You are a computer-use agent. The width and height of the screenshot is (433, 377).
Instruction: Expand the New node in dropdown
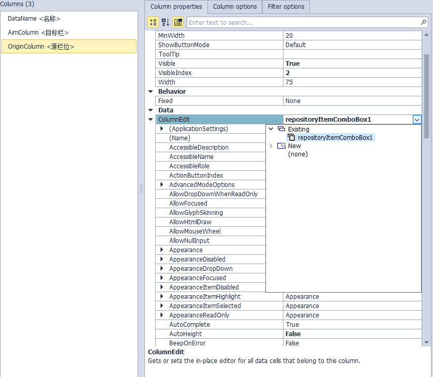click(271, 146)
